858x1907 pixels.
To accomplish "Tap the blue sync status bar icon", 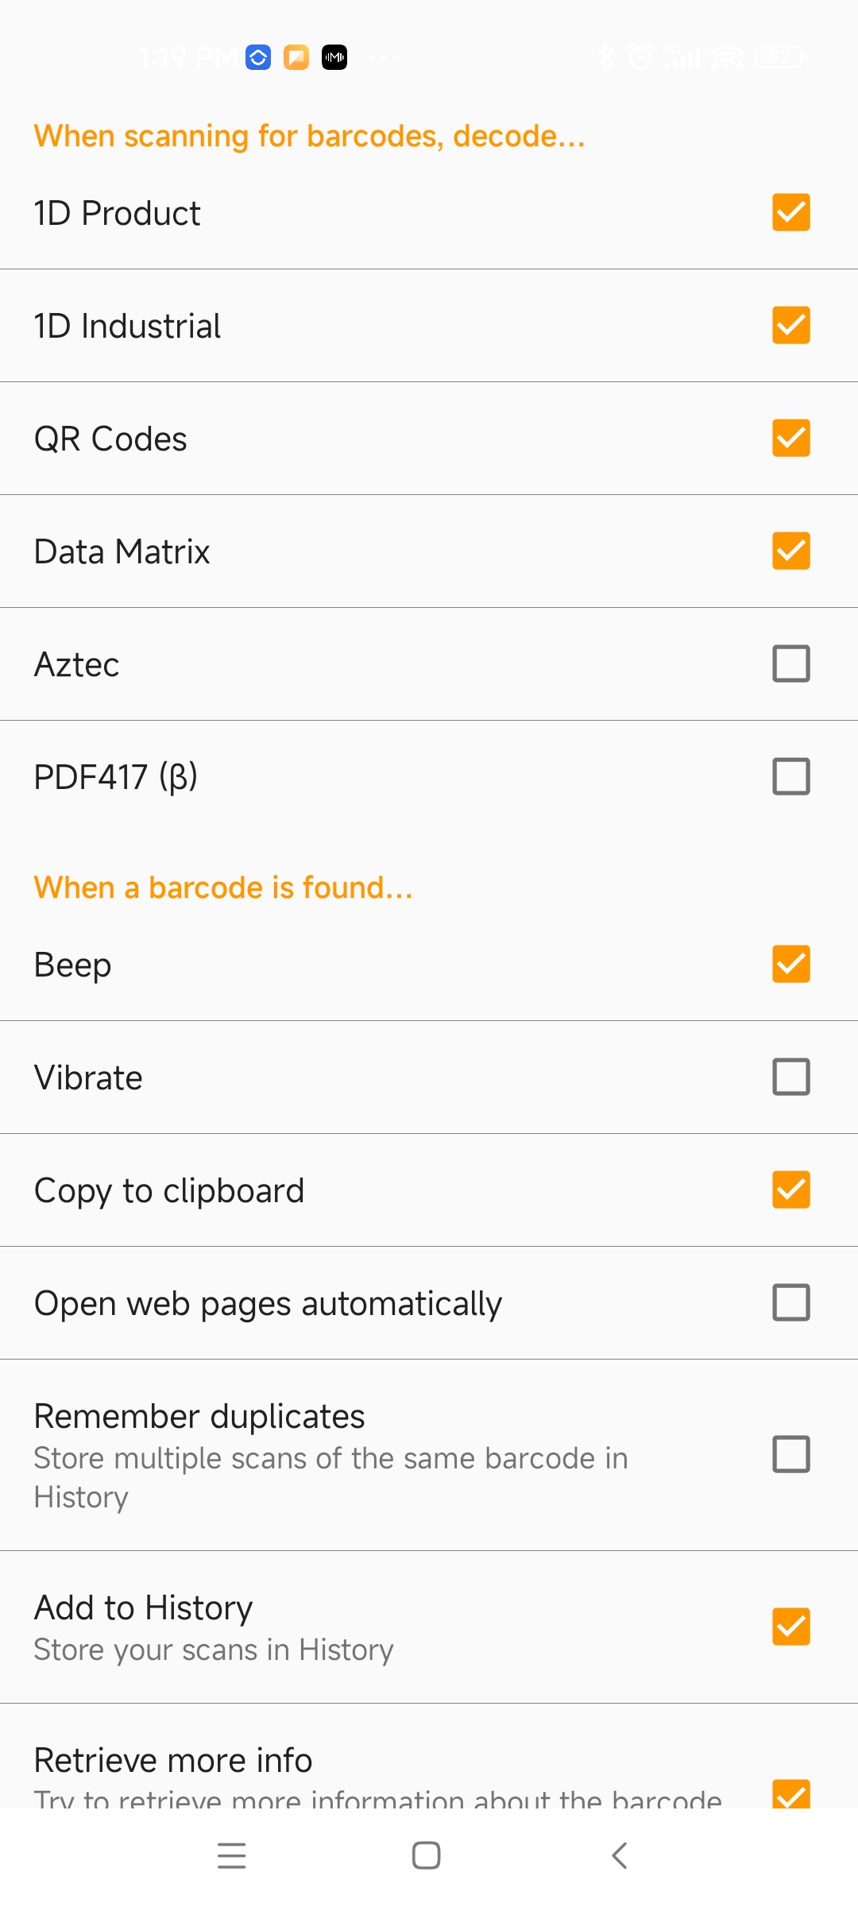I will tap(258, 57).
